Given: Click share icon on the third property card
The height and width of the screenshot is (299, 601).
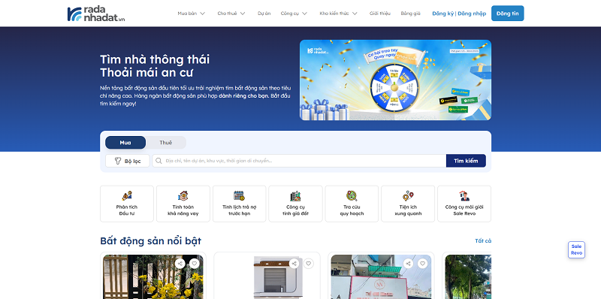Looking at the screenshot, I should 409,264.
